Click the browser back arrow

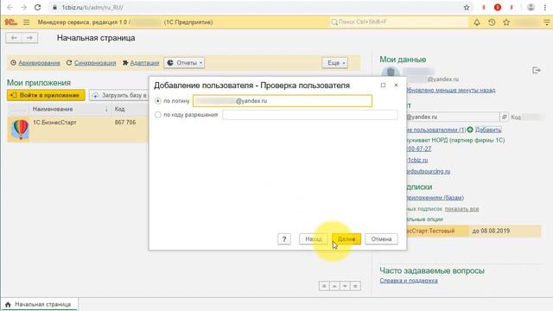10,8
